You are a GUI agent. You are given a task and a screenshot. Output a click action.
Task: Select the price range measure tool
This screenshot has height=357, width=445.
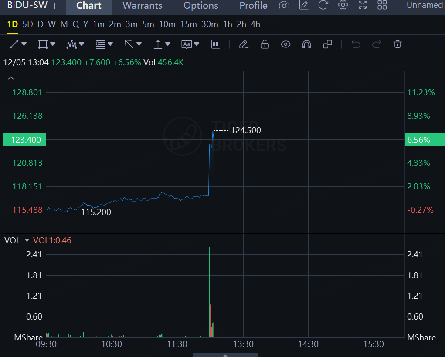pos(158,44)
